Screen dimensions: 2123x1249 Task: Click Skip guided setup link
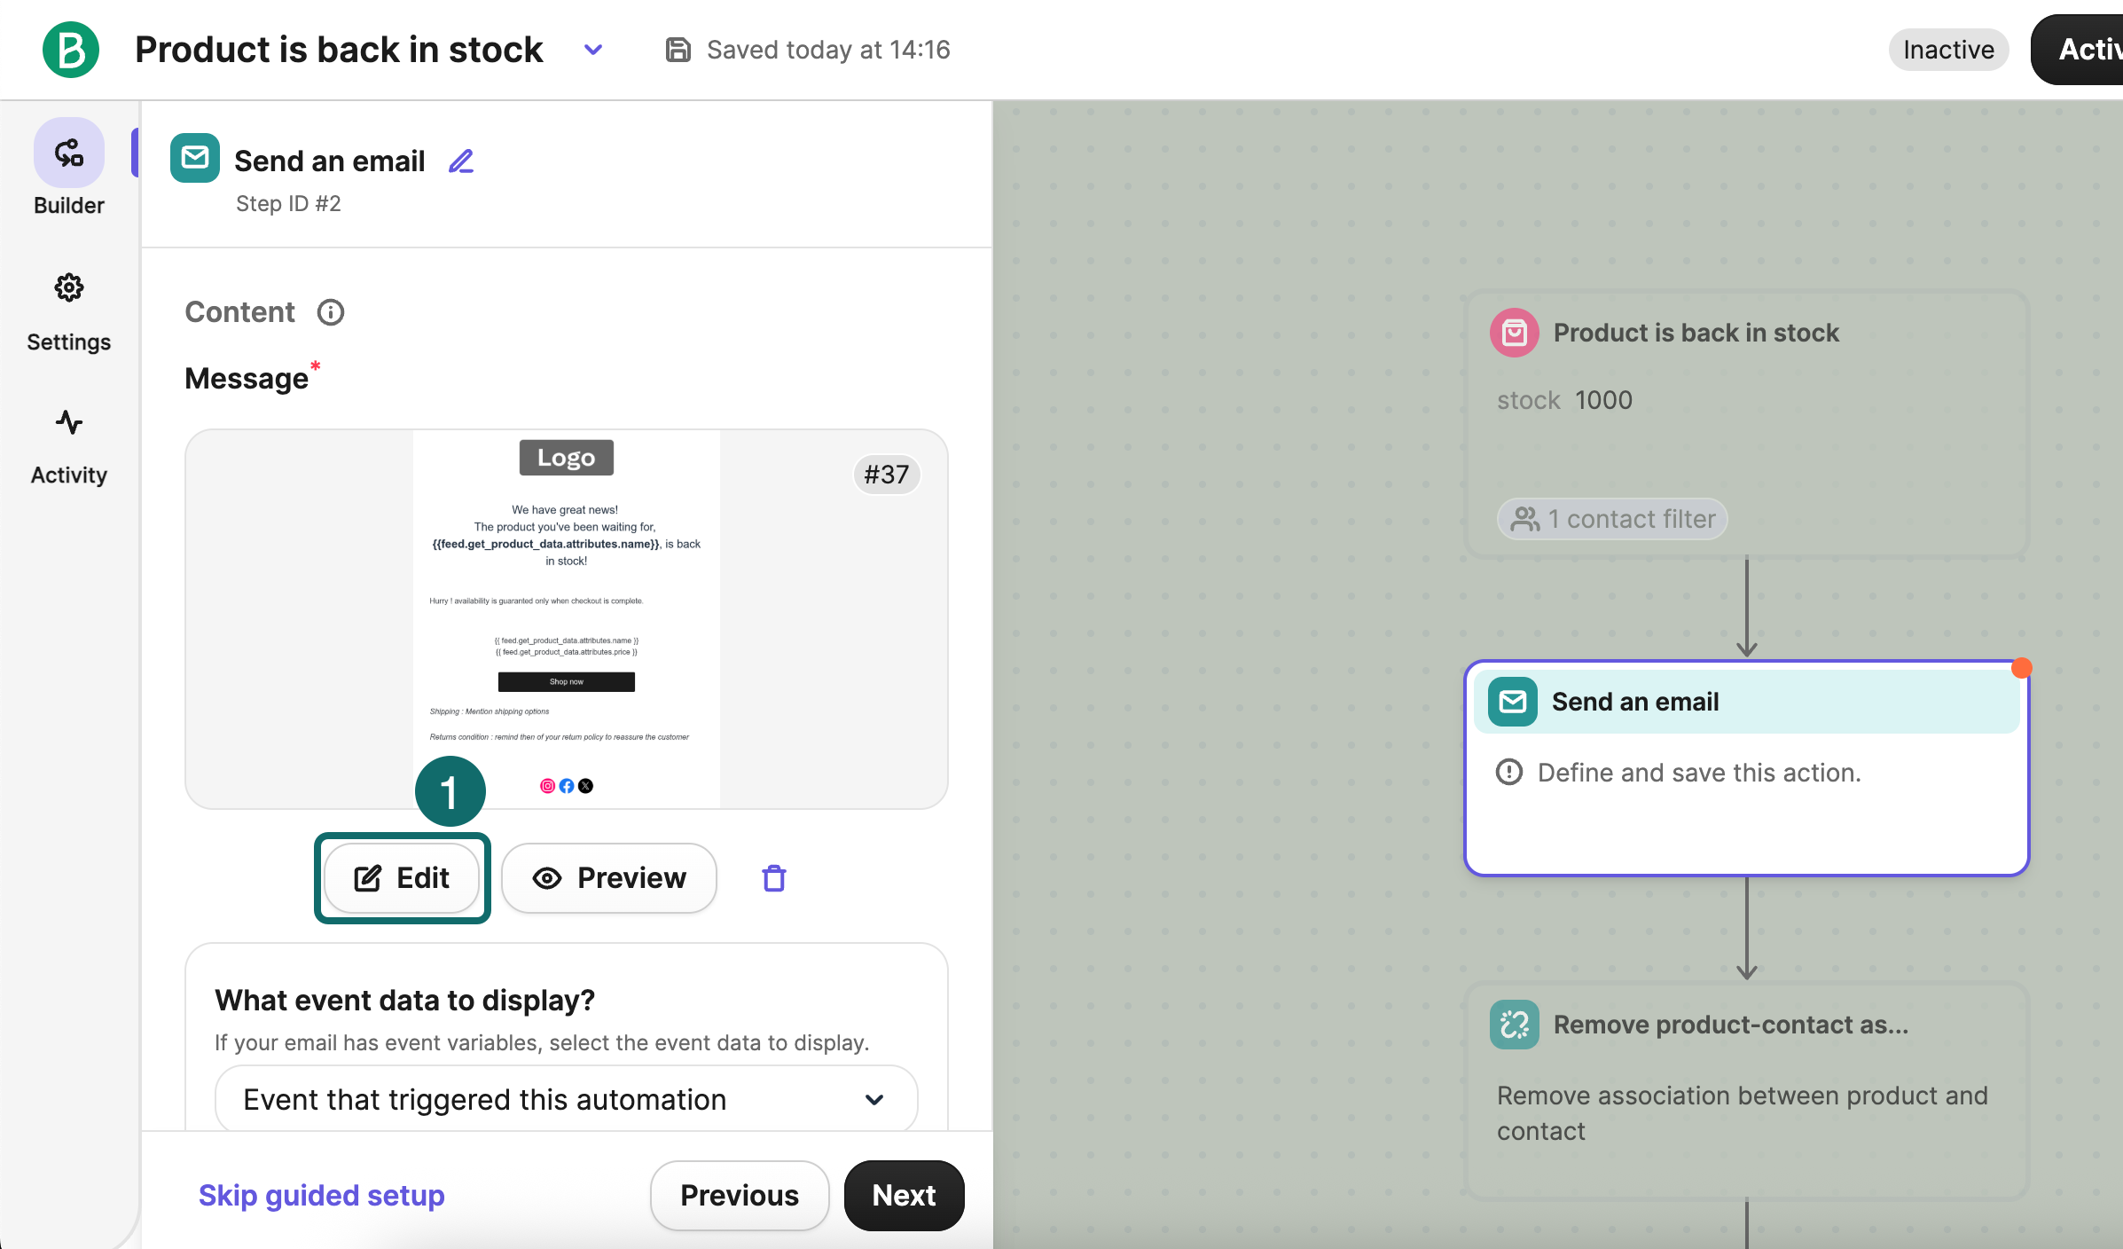point(321,1195)
